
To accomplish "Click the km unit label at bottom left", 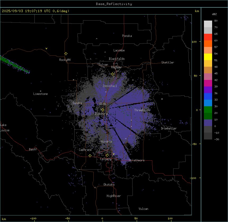I will 4,219.
